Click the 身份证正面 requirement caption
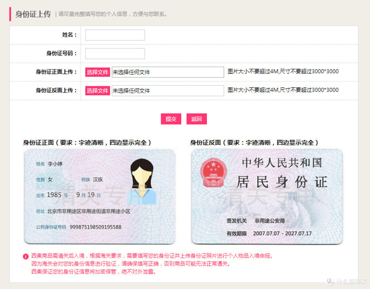The image size is (370, 289). 87,143
